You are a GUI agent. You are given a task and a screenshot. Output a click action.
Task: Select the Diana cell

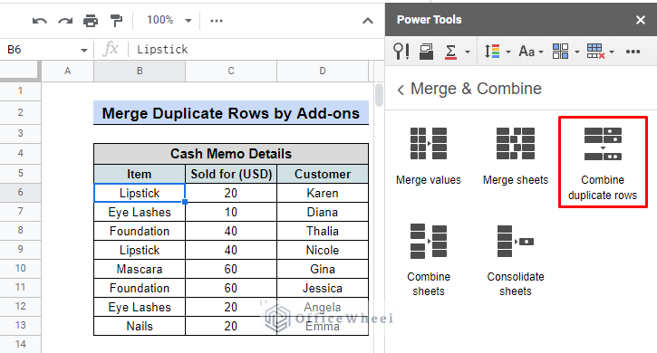click(x=323, y=213)
